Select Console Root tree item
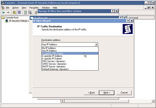 (12, 18)
